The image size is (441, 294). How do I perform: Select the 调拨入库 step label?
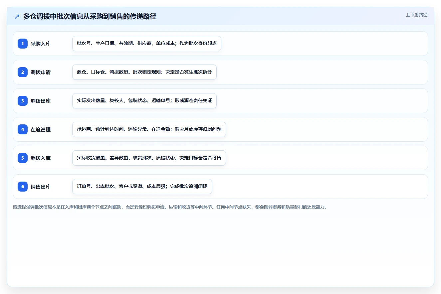click(41, 158)
